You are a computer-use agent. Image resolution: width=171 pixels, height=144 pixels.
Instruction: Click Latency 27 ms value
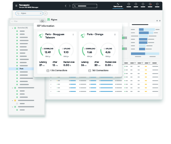click(42, 65)
